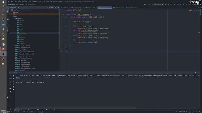The image size is (202, 113).
Task: Open the Edit menu
Action: [15, 2]
